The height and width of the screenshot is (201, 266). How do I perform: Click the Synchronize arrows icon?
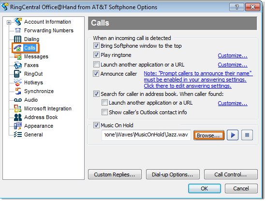18,91
